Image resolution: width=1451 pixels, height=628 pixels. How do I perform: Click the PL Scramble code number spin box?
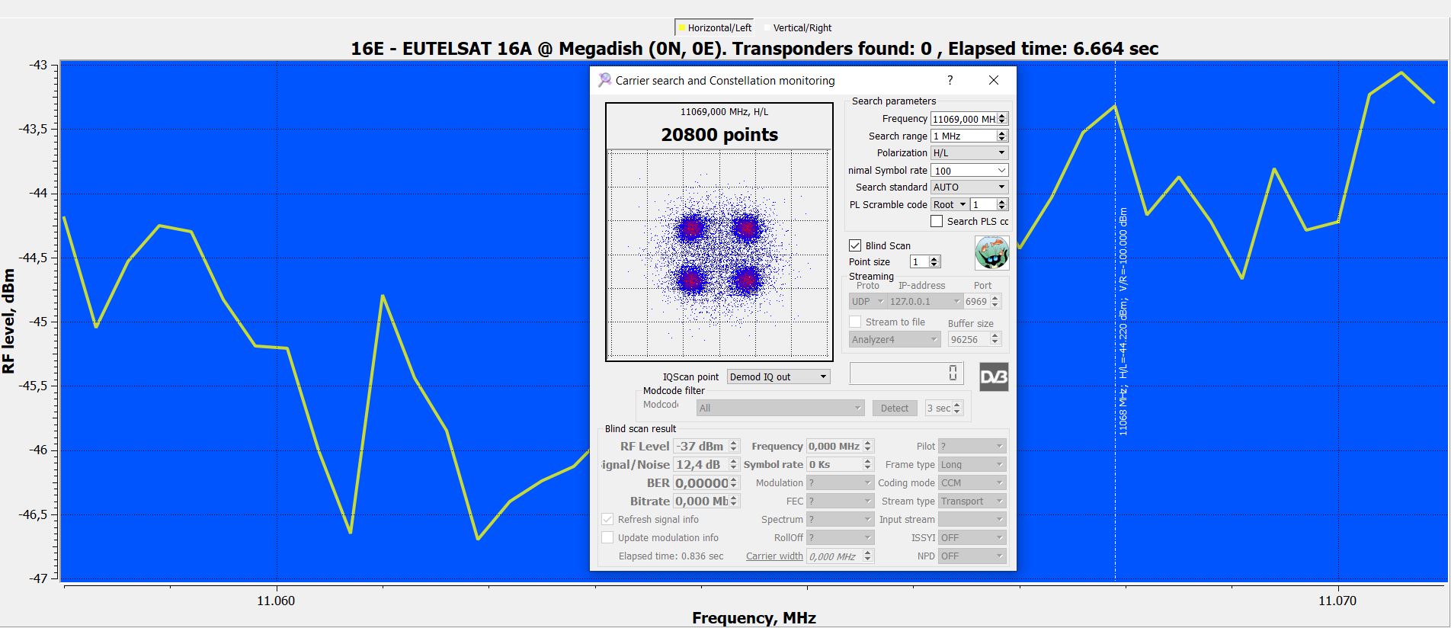pos(989,204)
